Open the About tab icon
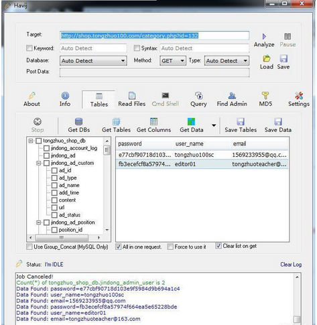This screenshot has width=317, height=325. (31, 96)
